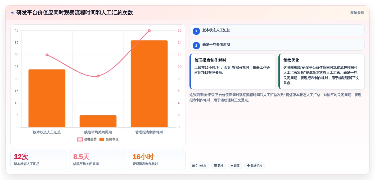Click the left axis value 40
This screenshot has width=375, height=180.
[x=16, y=30]
